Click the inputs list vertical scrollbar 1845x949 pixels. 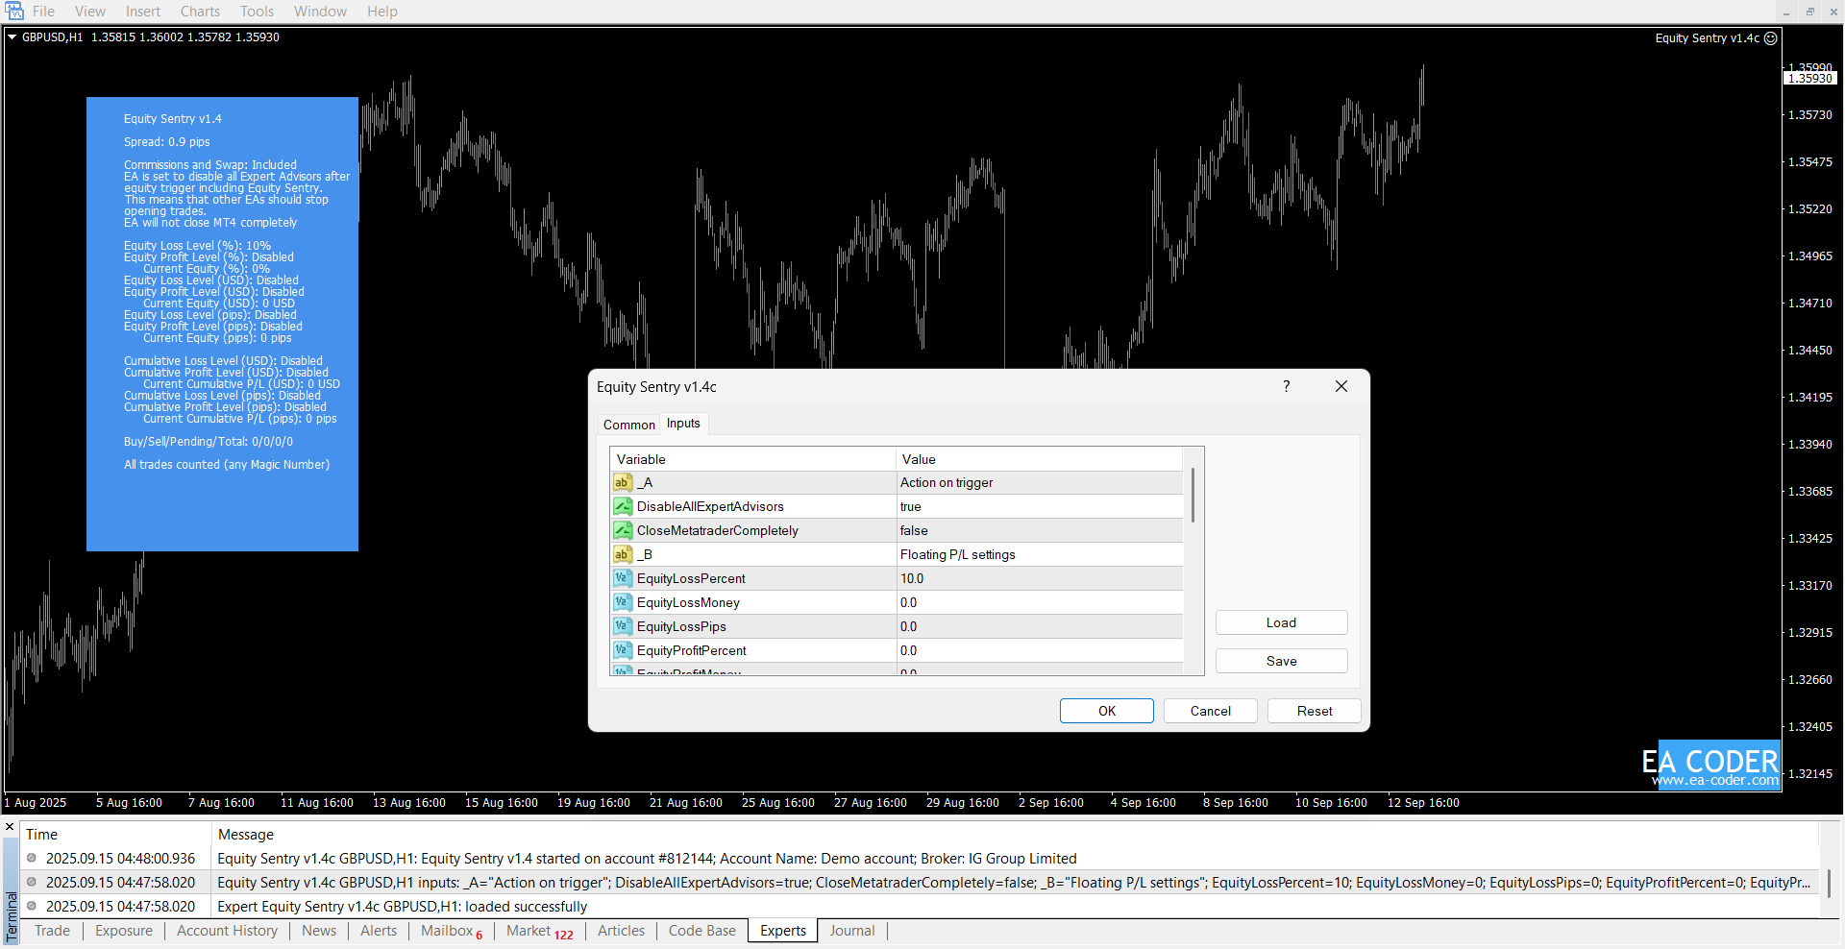tap(1193, 496)
